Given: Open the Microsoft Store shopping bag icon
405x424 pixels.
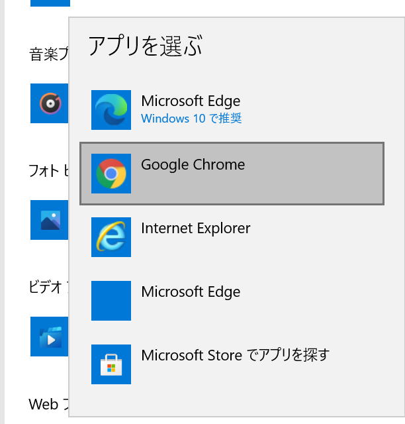Looking at the screenshot, I should tap(111, 364).
